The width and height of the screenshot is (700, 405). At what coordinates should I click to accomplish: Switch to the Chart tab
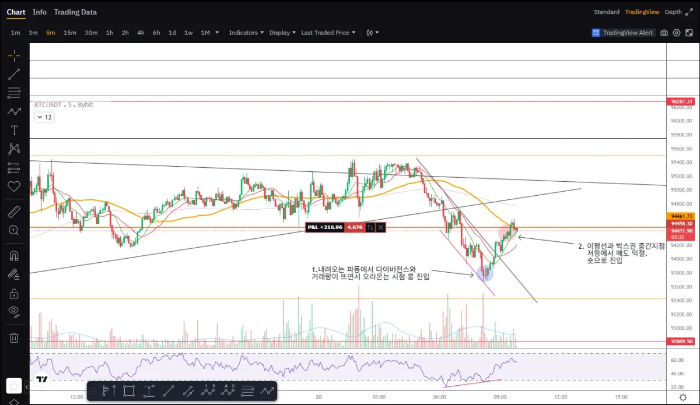pyautogui.click(x=16, y=12)
